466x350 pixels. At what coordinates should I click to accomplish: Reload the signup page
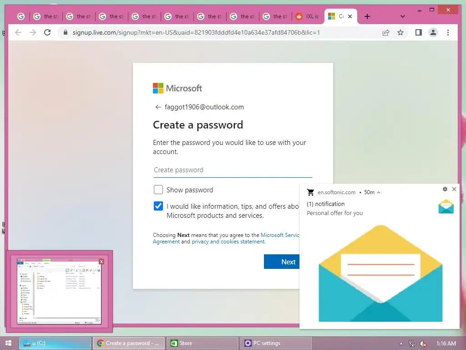pos(47,32)
